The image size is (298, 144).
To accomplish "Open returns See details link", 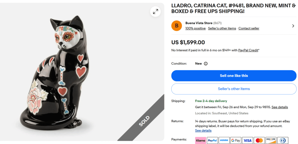I will (x=203, y=131).
